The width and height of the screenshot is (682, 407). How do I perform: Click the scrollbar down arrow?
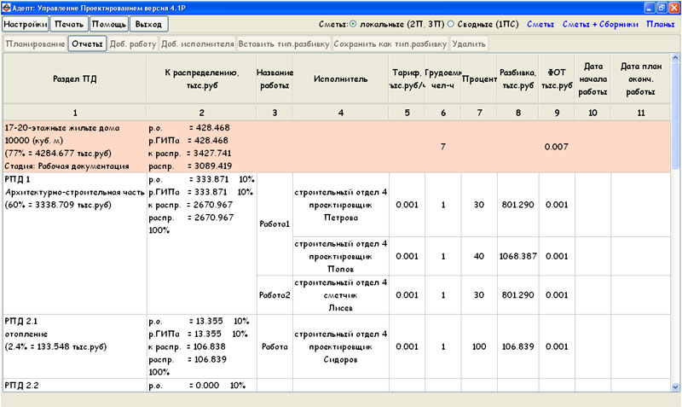(x=676, y=386)
